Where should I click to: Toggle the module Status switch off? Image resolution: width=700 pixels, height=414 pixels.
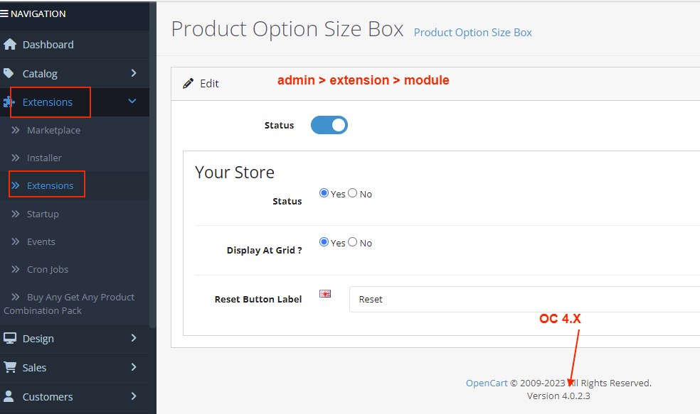click(x=329, y=125)
